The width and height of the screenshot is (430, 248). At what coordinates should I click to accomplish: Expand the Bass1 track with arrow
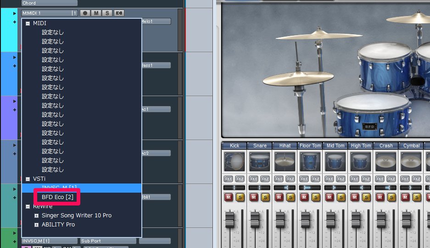(15, 57)
